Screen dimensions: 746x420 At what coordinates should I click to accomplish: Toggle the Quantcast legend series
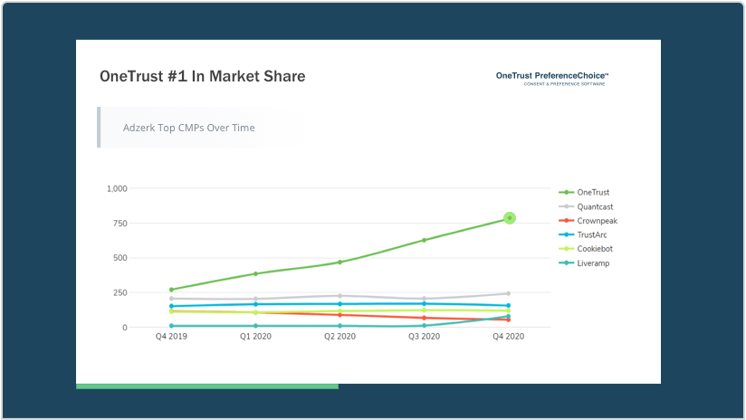click(586, 206)
